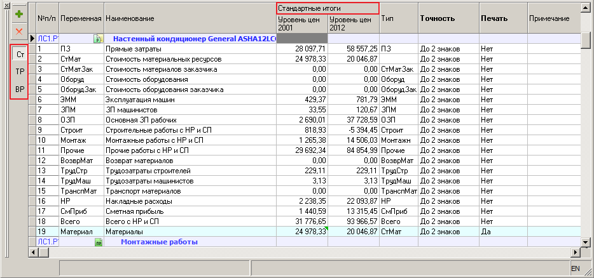This screenshot has width=594, height=278.
Task: Click Трудозатраты машинистов cell
Action: coord(190,181)
